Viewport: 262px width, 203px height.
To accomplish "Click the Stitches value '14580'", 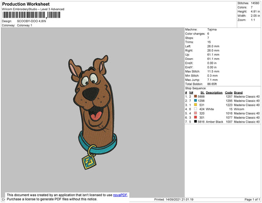I will coord(255,3).
